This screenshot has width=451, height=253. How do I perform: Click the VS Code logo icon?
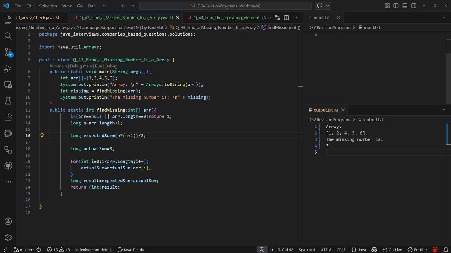pos(6,6)
